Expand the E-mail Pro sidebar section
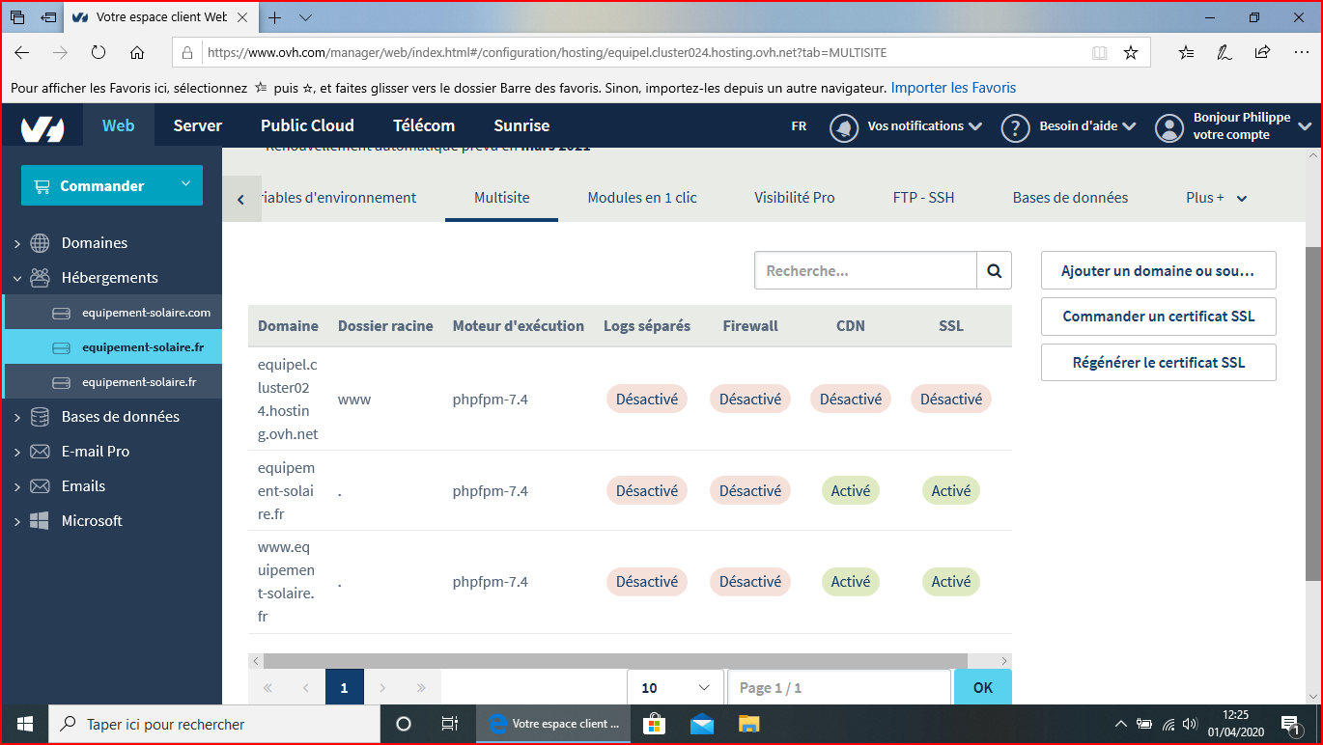Screen dimensions: 1323x745 (x=16, y=452)
